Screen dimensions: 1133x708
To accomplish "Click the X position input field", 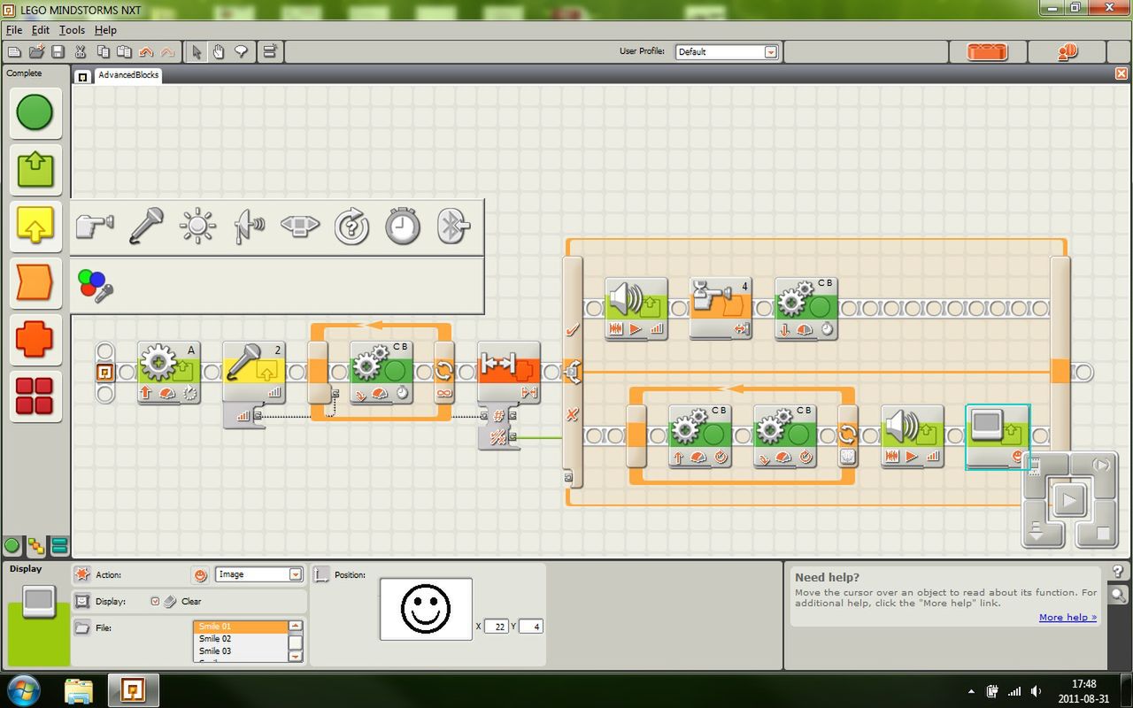I will click(496, 627).
